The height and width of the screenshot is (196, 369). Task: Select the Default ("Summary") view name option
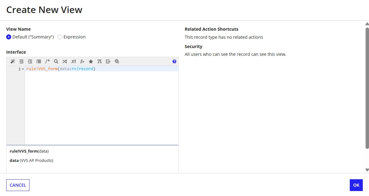click(9, 37)
